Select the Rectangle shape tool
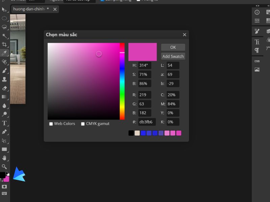This screenshot has width=270, height=202. 4,149
